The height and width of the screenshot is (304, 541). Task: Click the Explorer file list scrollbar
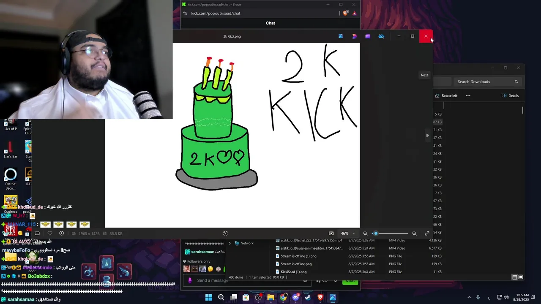pos(523,110)
